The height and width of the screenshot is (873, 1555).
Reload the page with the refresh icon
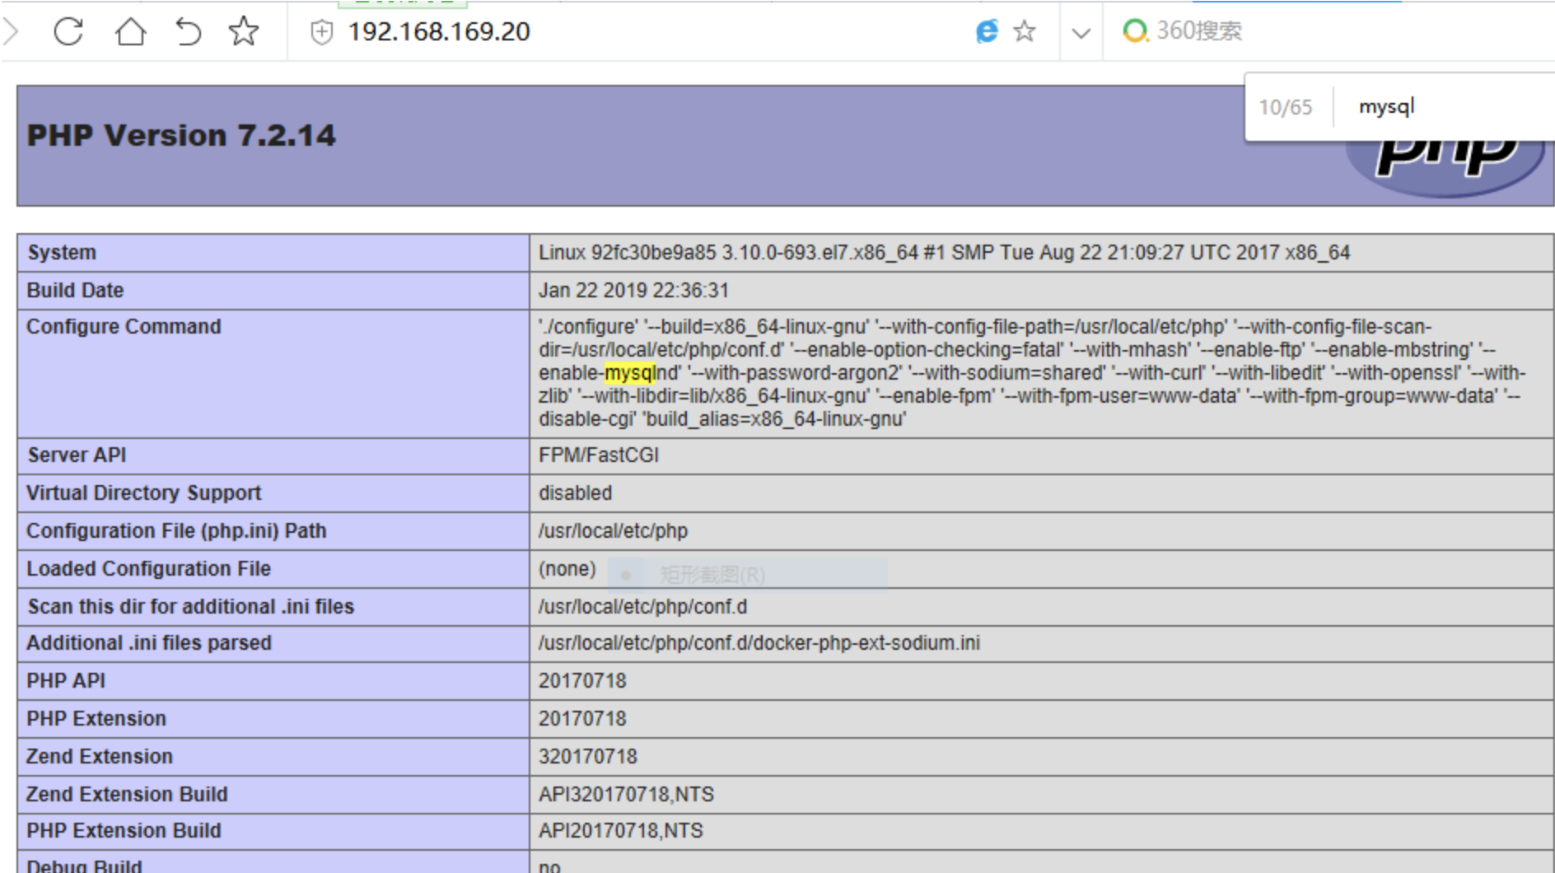coord(68,32)
